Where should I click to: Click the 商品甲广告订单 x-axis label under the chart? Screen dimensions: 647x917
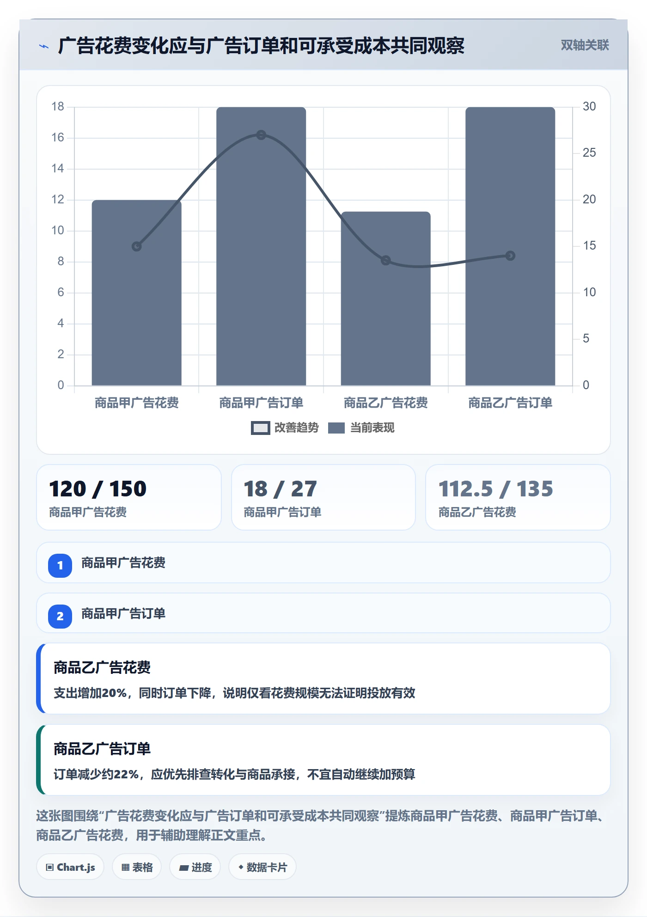coord(261,403)
